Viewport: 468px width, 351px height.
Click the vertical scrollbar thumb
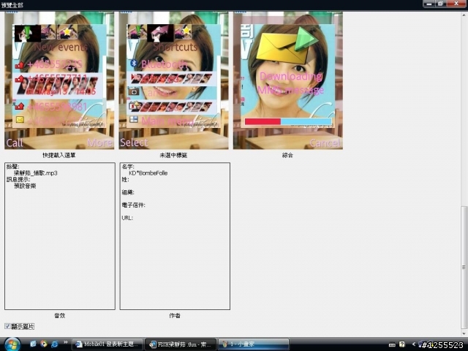coord(464,267)
